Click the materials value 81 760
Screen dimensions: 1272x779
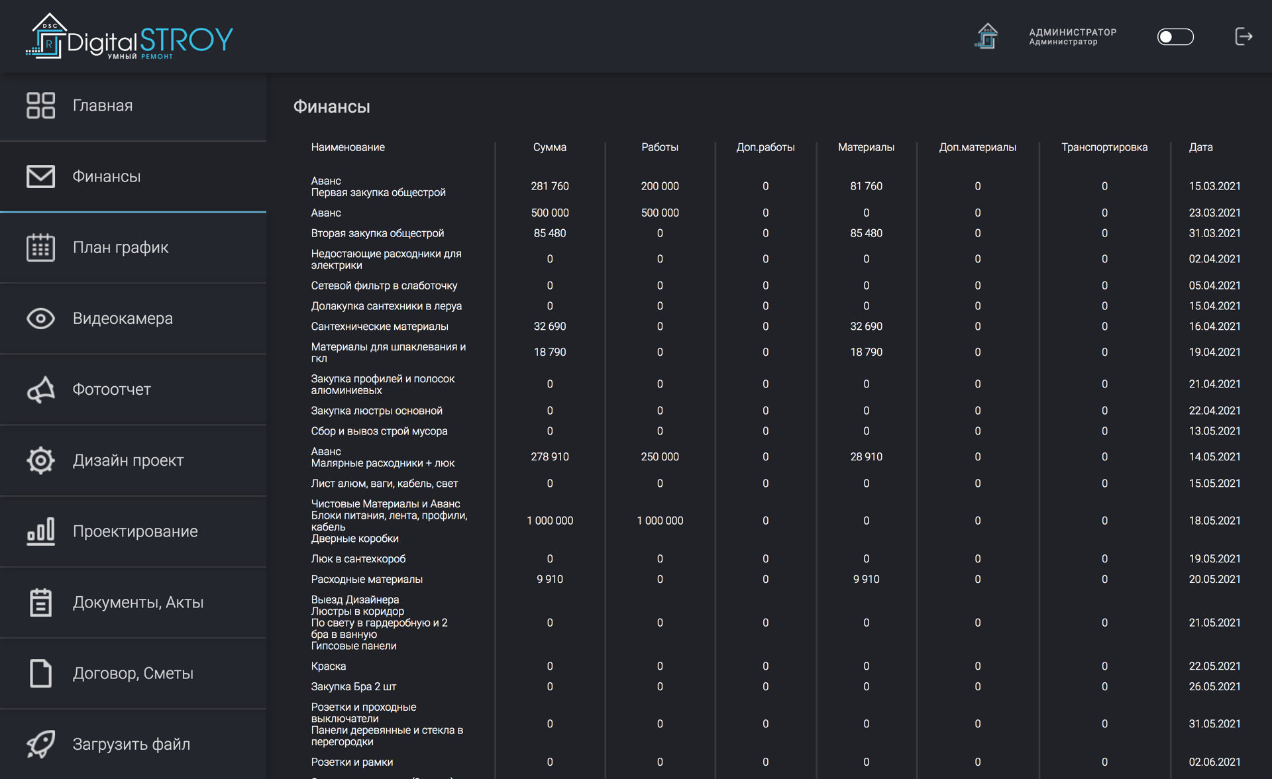tap(866, 186)
